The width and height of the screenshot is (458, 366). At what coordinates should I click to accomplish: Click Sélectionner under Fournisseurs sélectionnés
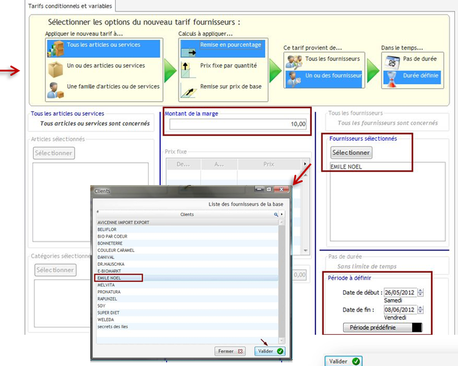coord(351,153)
